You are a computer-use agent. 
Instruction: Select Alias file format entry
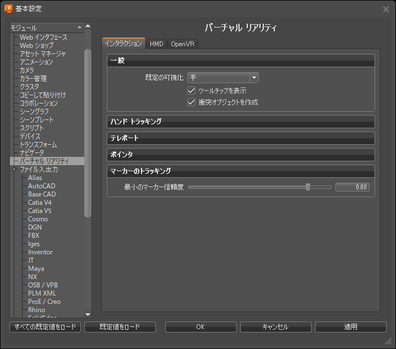(x=35, y=178)
